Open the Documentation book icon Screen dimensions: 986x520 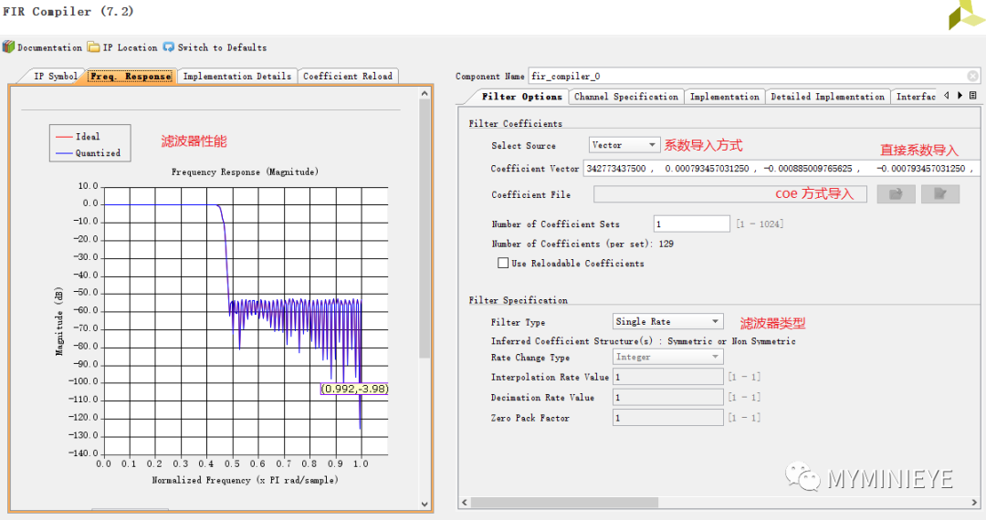(8, 47)
